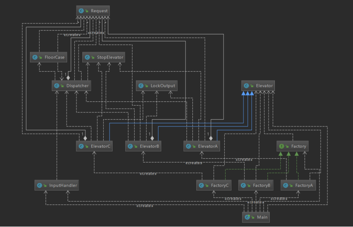Click the «create» label under FactoryC
This screenshot has width=353, height=227.
(x=233, y=199)
